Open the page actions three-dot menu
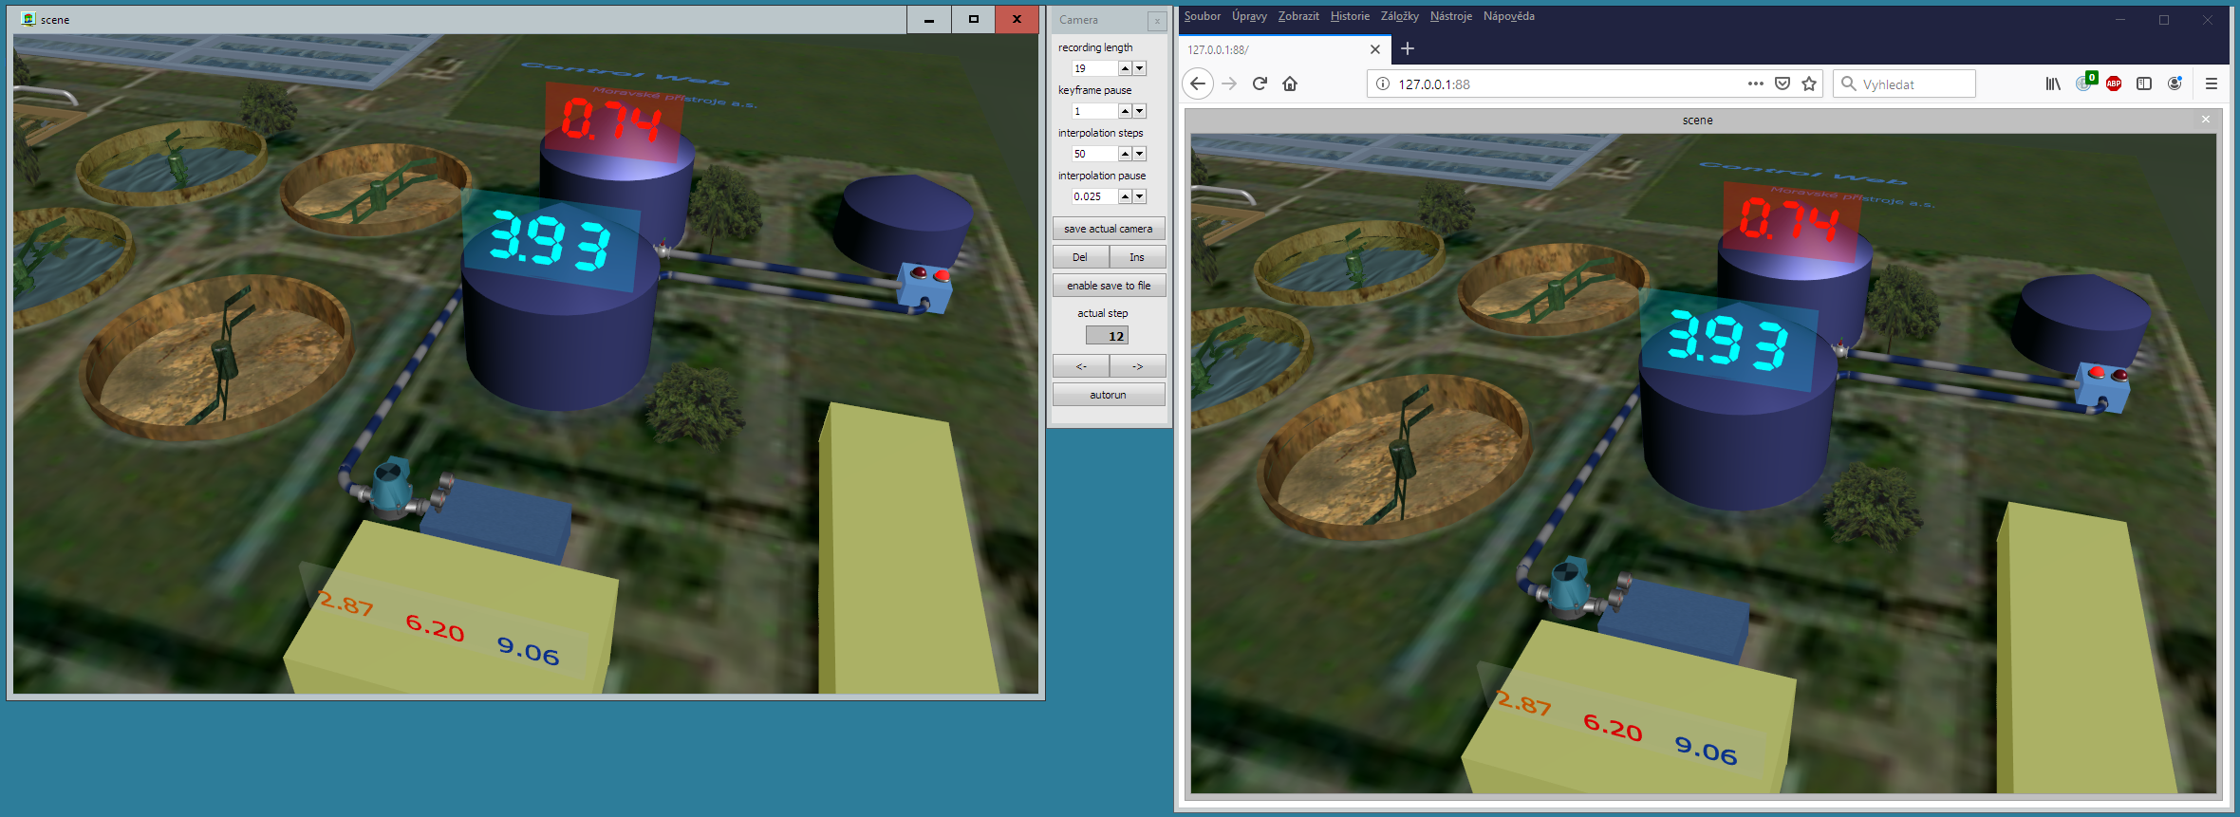Viewport: 2240px width, 817px height. [x=1756, y=84]
